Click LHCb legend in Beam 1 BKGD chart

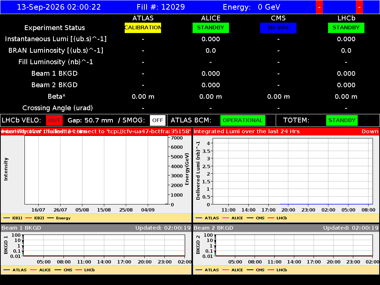pyautogui.click(x=85, y=270)
